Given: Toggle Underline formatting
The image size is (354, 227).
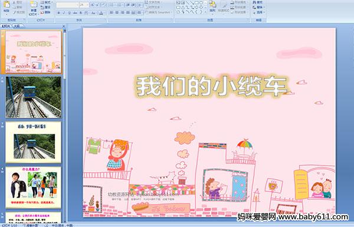Looking at the screenshot, I should (69, 13).
